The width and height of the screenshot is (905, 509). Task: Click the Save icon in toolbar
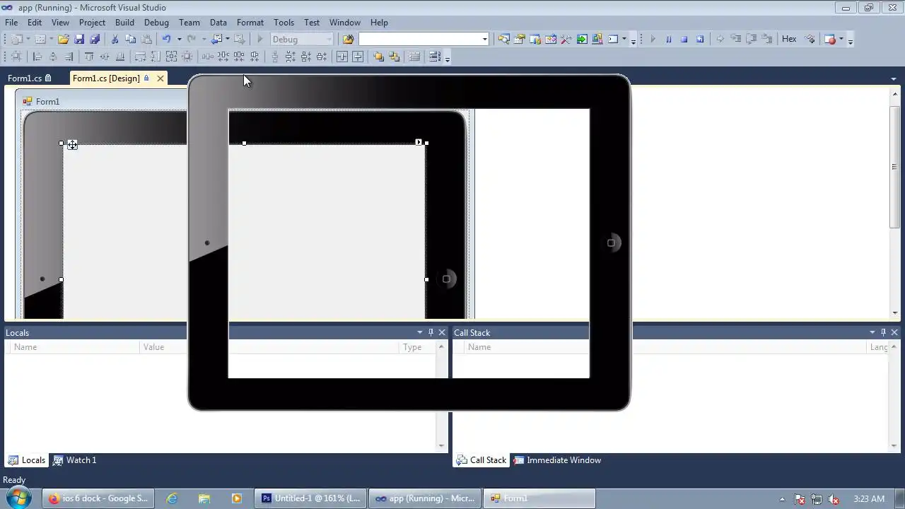[x=79, y=40]
